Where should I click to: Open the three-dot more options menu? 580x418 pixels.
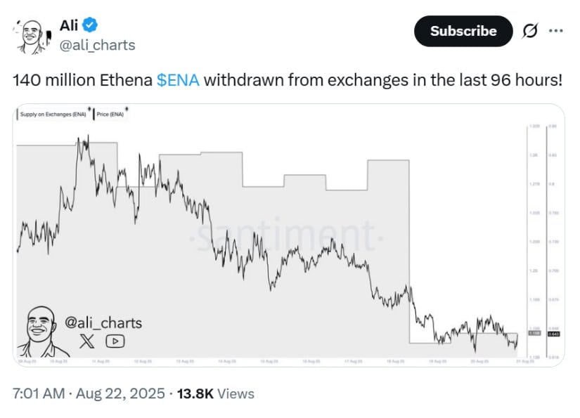pos(556,31)
